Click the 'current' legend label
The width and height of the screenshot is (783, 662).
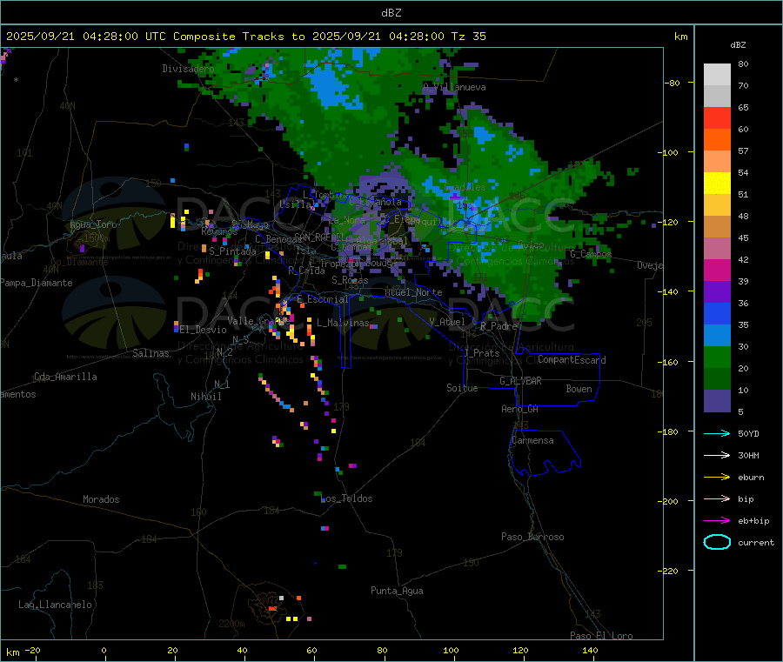coord(756,542)
